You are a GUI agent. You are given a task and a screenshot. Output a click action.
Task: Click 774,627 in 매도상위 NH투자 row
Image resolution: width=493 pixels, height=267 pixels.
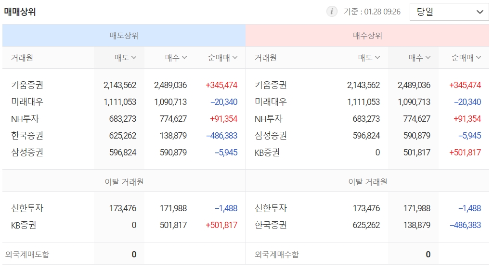pyautogui.click(x=173, y=119)
